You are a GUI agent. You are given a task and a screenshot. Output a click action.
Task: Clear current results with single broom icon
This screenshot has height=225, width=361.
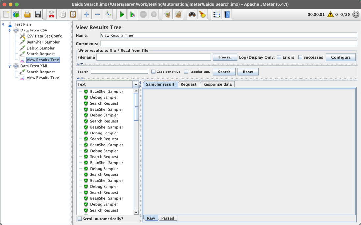pyautogui.click(x=167, y=14)
